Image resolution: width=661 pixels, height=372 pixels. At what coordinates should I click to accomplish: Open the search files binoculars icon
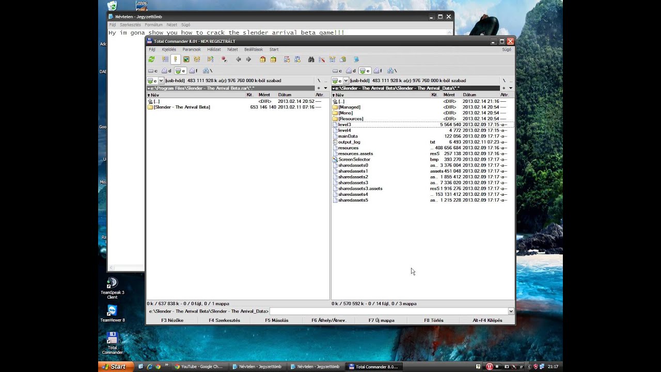pos(311,59)
